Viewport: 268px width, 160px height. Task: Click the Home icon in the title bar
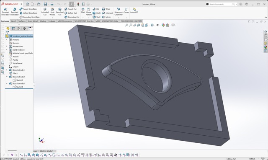pos(28,4)
